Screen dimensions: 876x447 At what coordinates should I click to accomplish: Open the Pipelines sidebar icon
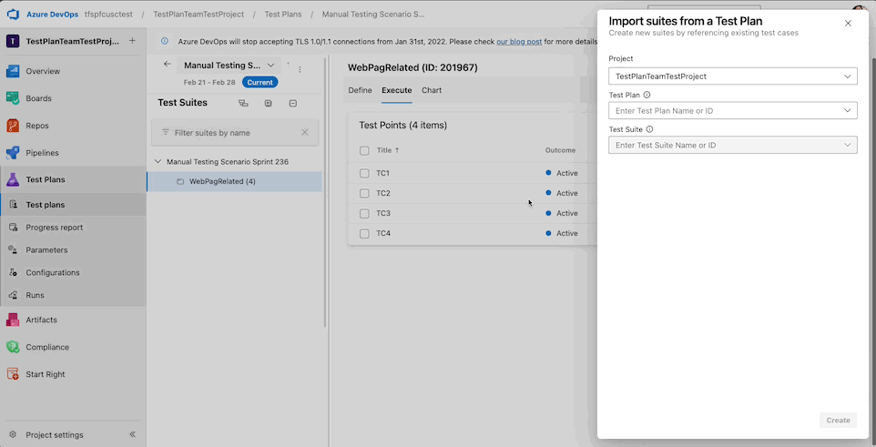click(x=13, y=153)
